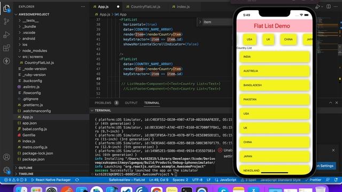Open Google Chrome from the Dock
The height and width of the screenshot is (192, 342).
tap(157, 190)
